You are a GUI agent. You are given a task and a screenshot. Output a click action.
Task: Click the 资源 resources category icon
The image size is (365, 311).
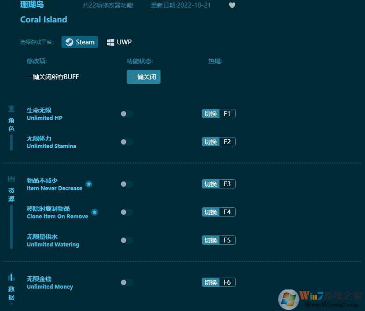point(11,179)
